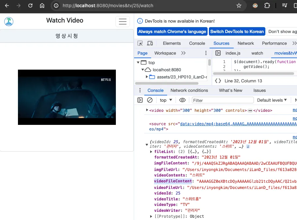This screenshot has height=220, width=297.
Task: Expand the assets/23_HP010_iLanD folder
Action: click(147, 77)
